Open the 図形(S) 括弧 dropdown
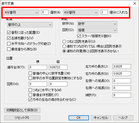Image resolution: width=139 pixels, height=123 pixels. (x=97, y=30)
